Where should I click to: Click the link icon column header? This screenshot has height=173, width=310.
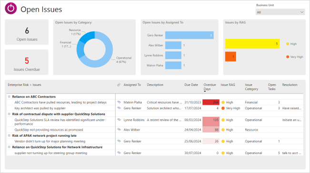pyautogui.click(x=119, y=85)
